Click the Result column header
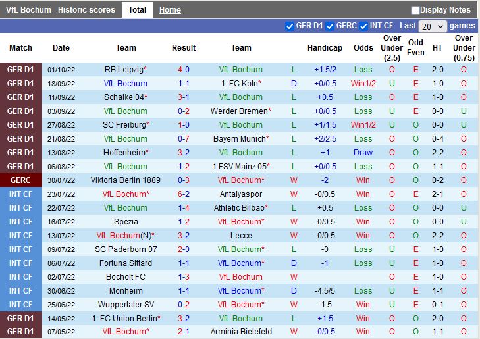Viewport: 480px width, 339px height. tap(183, 48)
